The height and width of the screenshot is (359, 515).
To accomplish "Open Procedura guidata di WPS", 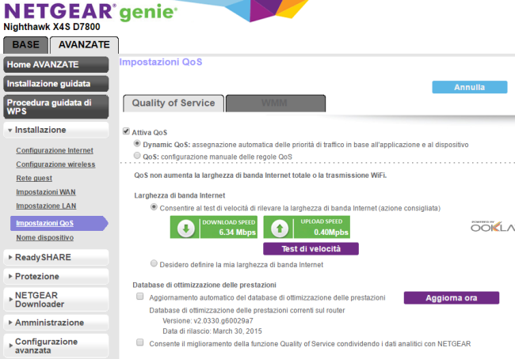I will point(55,107).
